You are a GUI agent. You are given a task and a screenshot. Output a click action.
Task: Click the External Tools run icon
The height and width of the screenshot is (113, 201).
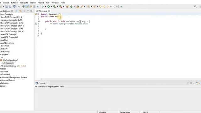(61, 7)
